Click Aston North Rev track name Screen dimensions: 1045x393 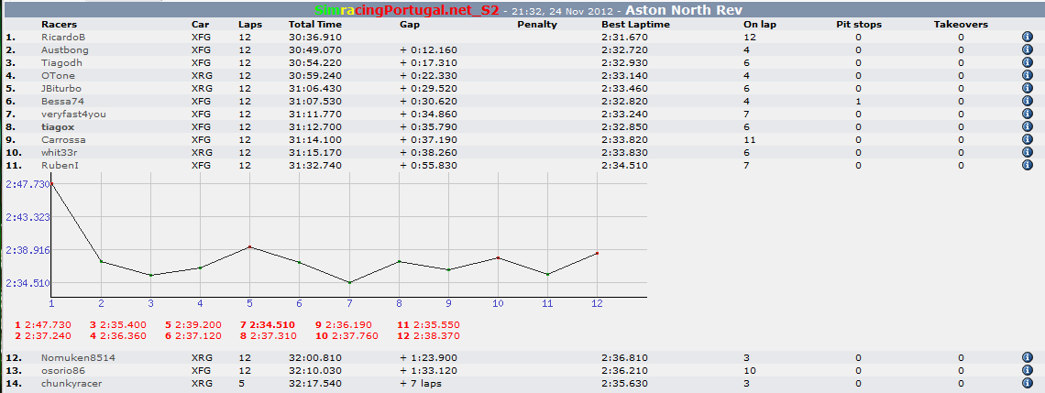pyautogui.click(x=685, y=11)
